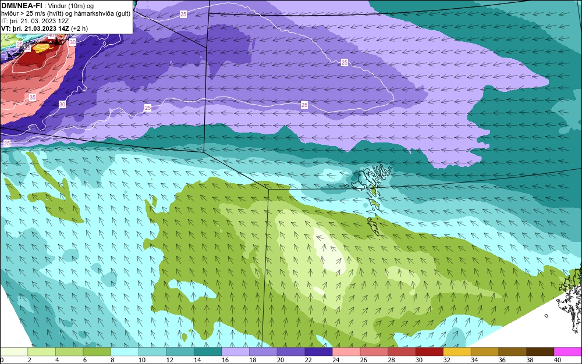The height and width of the screenshot is (364, 582).
Task: Click the 18–20 m/s light purple legend swatch
Action: click(263, 352)
